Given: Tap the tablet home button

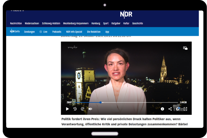Looking at the screenshot, I should coord(105,134).
